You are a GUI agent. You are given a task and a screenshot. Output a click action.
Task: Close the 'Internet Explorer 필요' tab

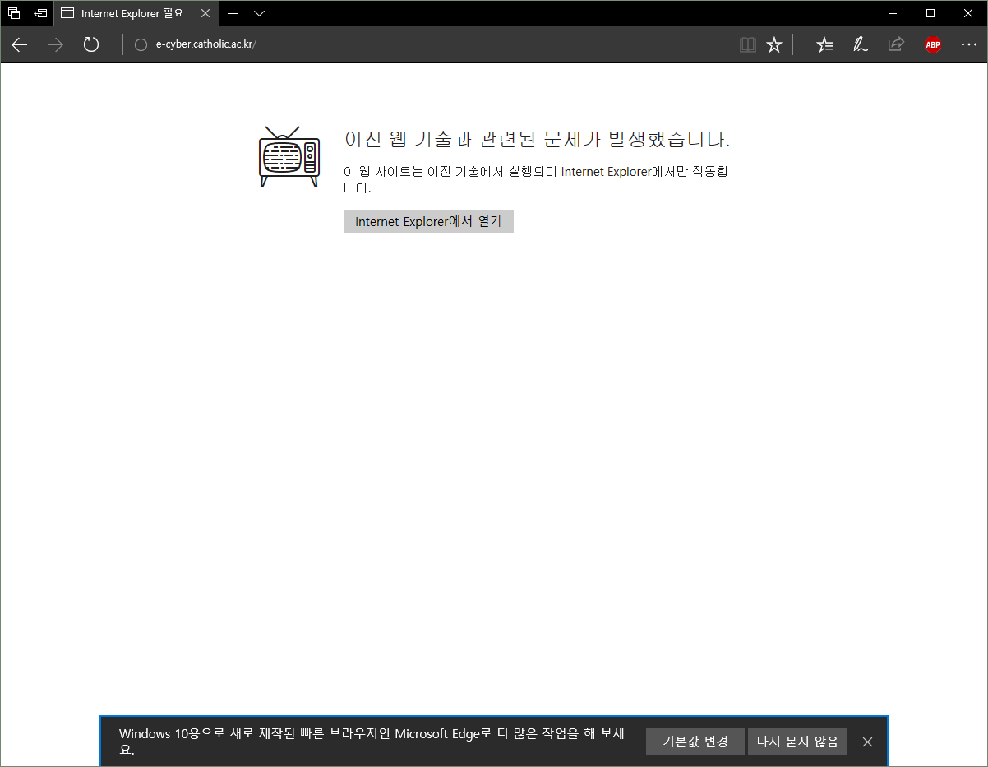(x=205, y=13)
